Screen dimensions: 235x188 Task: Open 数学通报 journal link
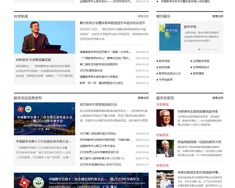pyautogui.click(x=198, y=73)
